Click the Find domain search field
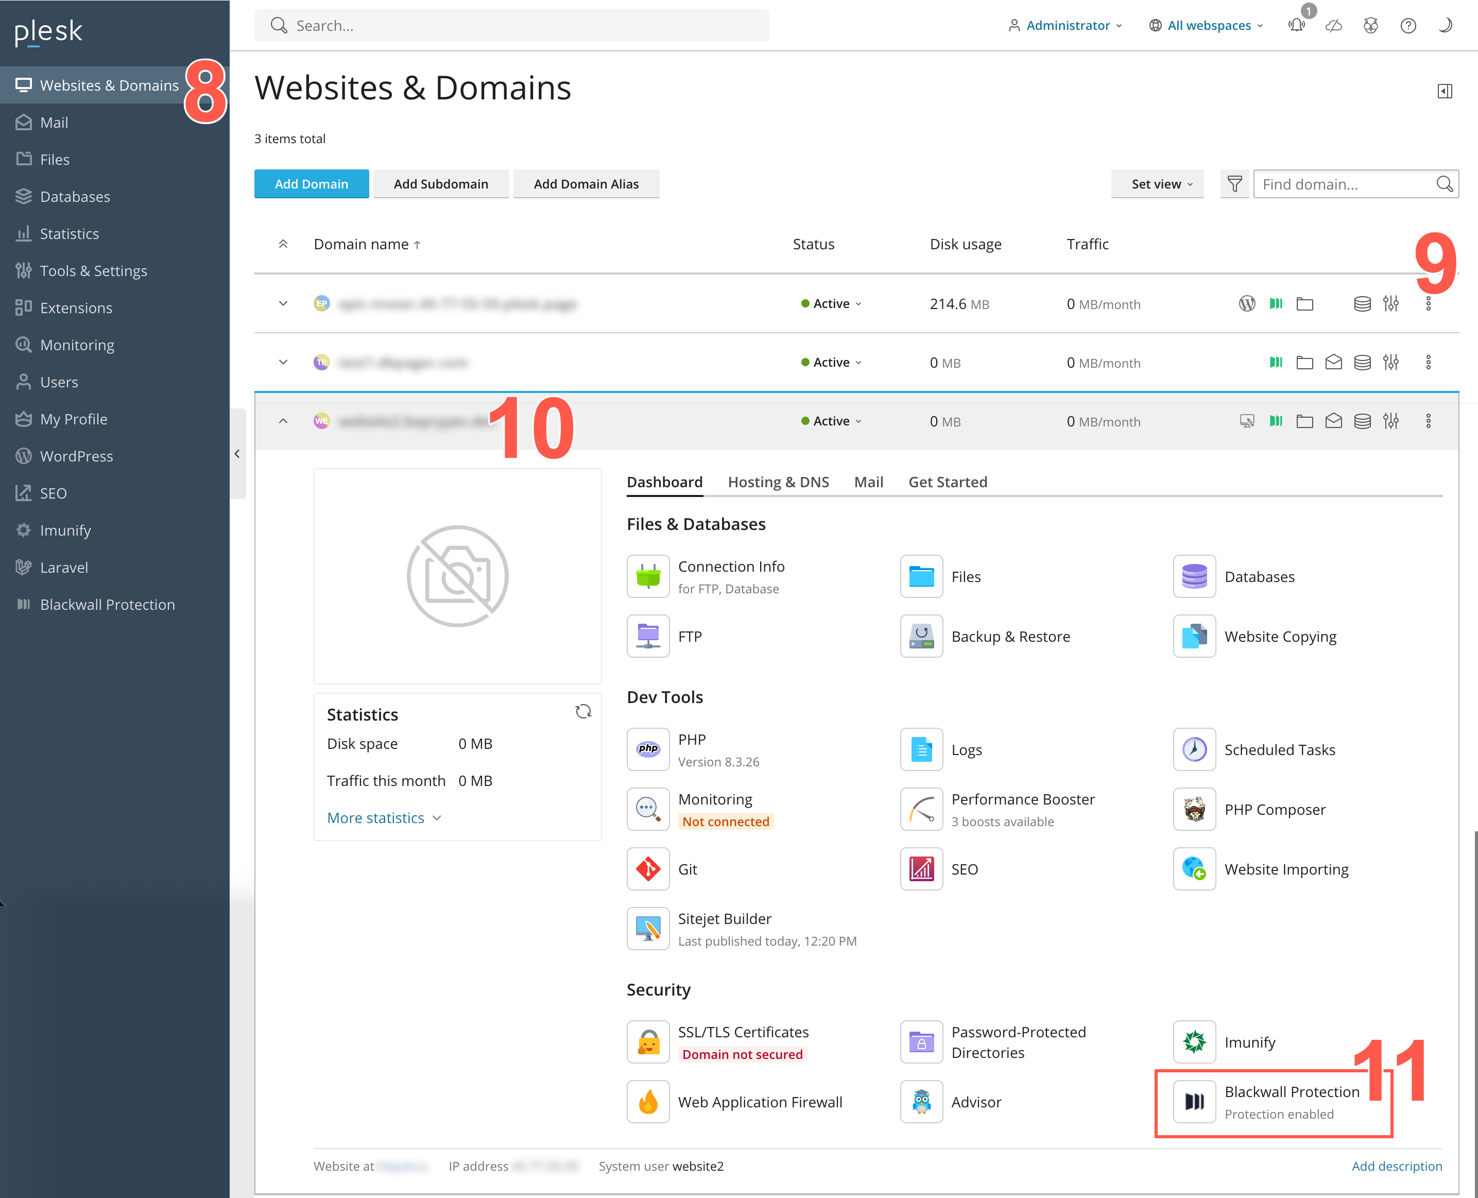Viewport: 1478px width, 1198px height. click(x=1356, y=184)
